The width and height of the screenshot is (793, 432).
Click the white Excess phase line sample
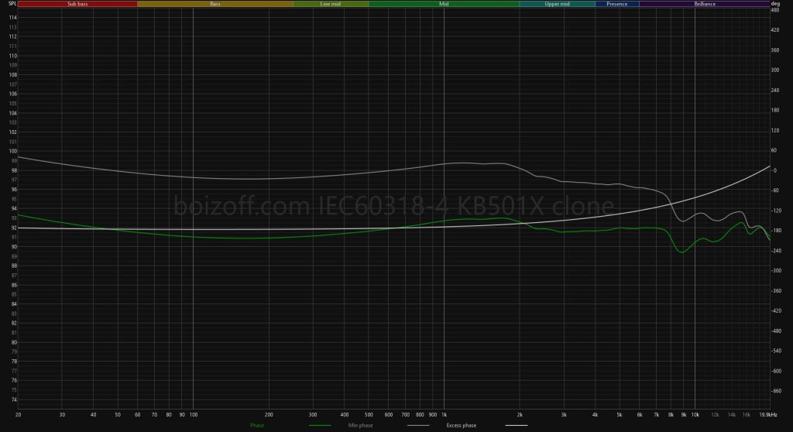coord(517,425)
